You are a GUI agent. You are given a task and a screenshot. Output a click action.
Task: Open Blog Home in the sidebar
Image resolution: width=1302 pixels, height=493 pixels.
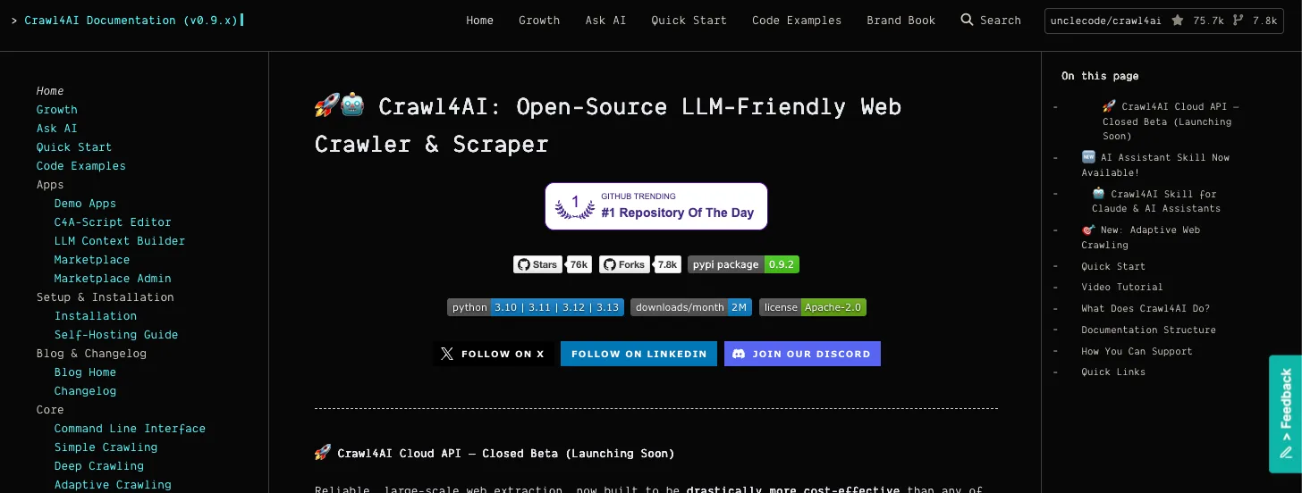coord(85,372)
